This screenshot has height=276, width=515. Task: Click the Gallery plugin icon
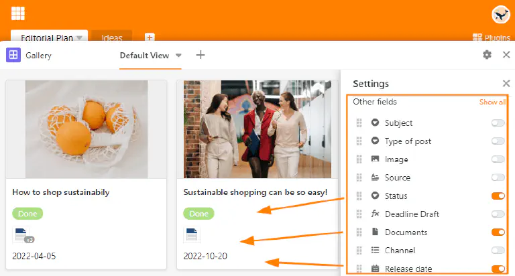pyautogui.click(x=13, y=56)
